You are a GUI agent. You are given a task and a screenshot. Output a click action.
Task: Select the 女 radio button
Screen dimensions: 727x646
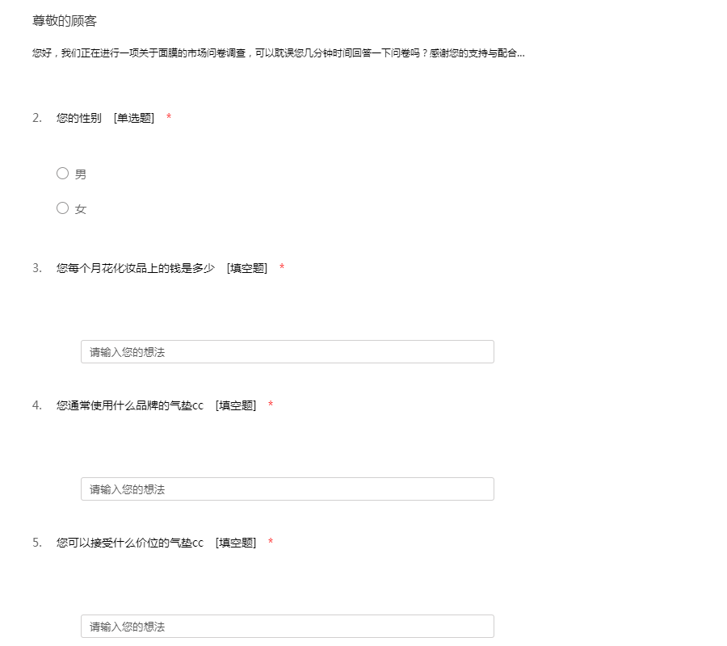click(62, 208)
